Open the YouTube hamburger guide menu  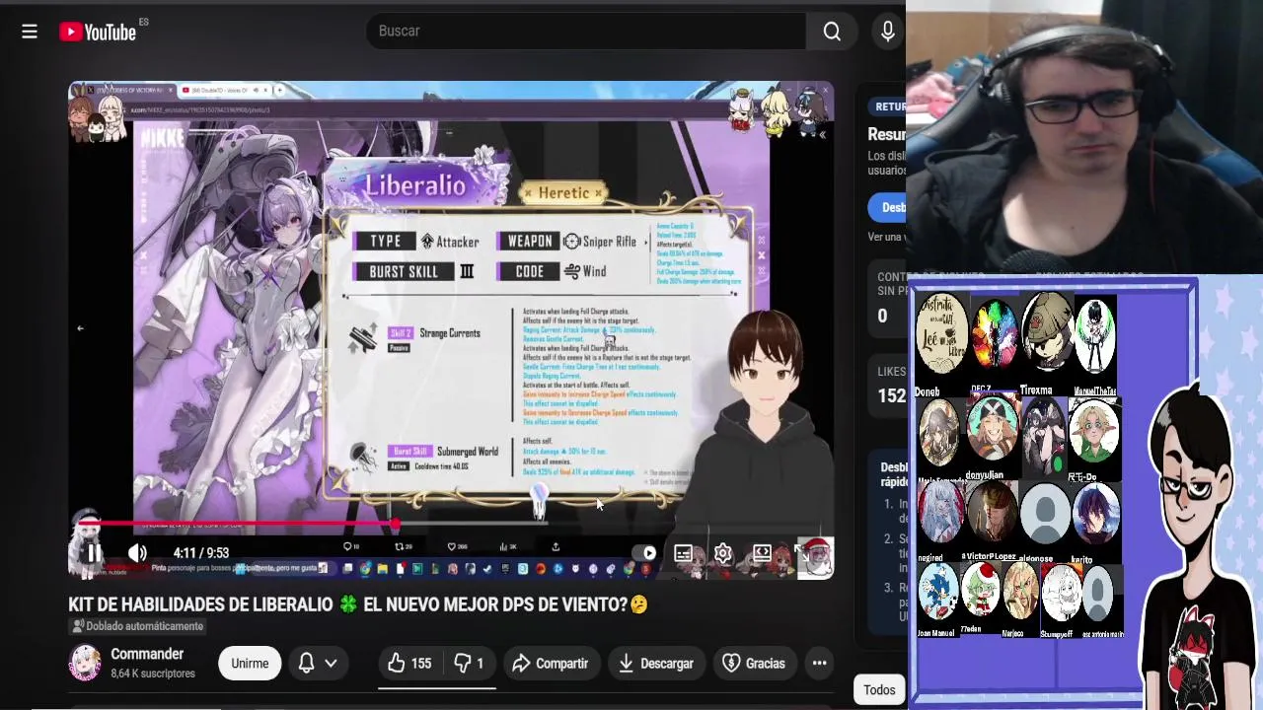coord(30,32)
